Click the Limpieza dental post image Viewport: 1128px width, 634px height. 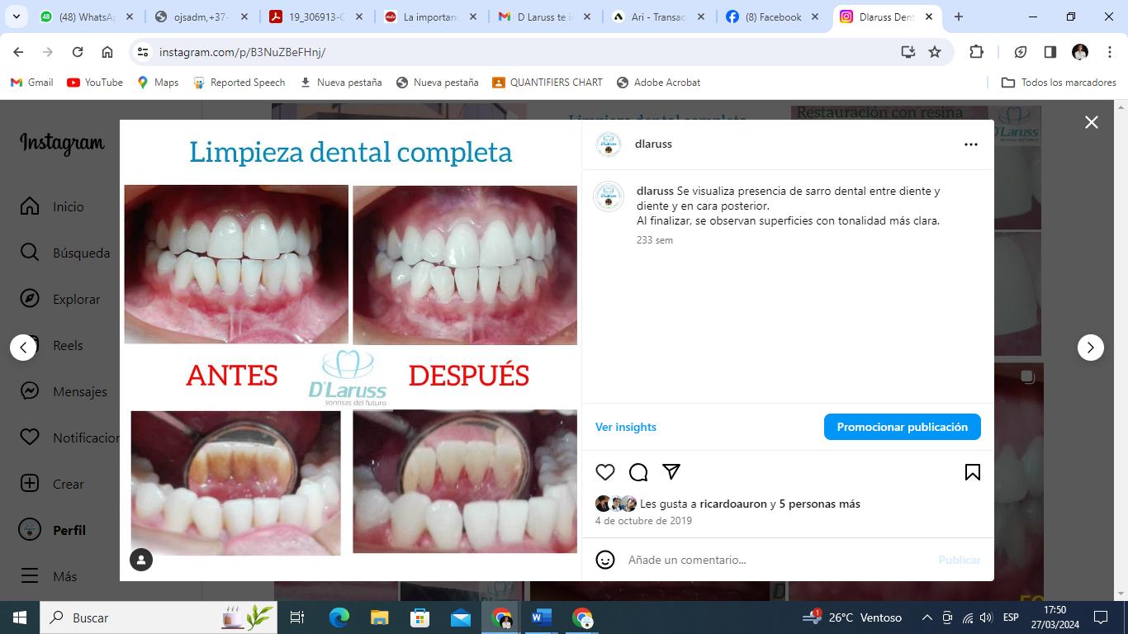coord(351,350)
